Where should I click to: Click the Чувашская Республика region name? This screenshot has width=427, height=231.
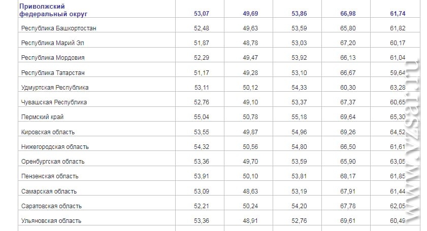tap(54, 102)
